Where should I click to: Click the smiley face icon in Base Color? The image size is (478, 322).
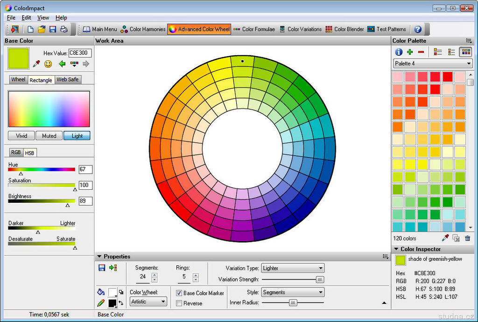(48, 64)
